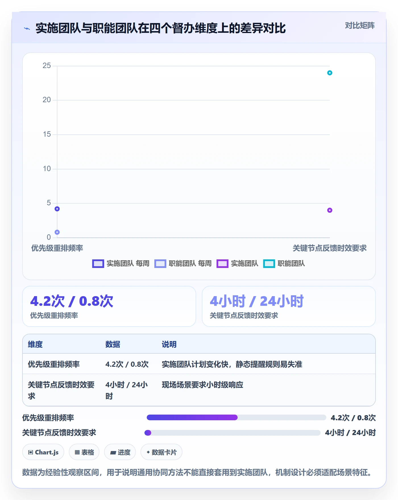Click x-axis label 关键节点反馈时效要求
The image size is (398, 500).
point(329,248)
